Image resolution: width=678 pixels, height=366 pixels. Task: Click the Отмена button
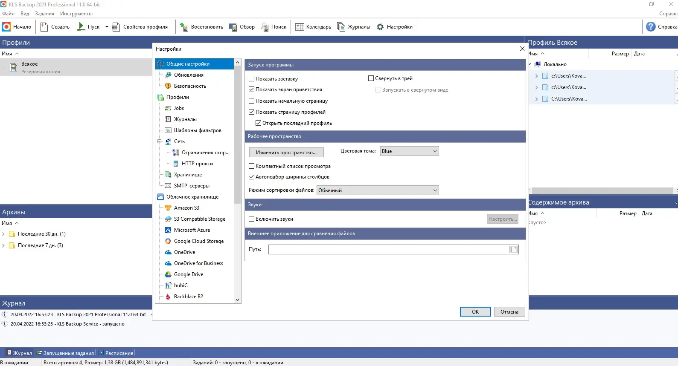(509, 312)
